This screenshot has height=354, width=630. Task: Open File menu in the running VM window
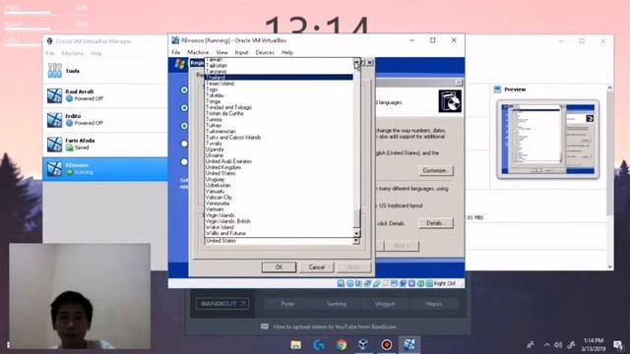pyautogui.click(x=176, y=52)
